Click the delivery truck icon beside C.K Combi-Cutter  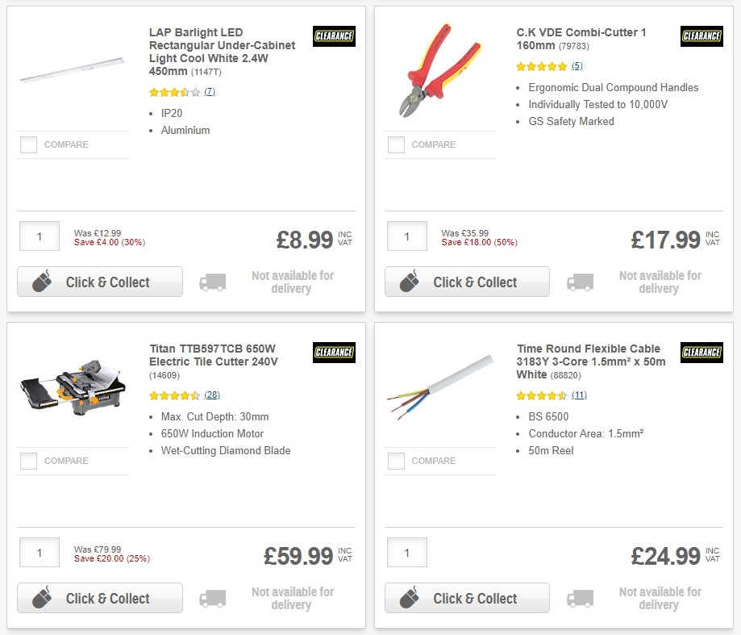click(x=581, y=282)
